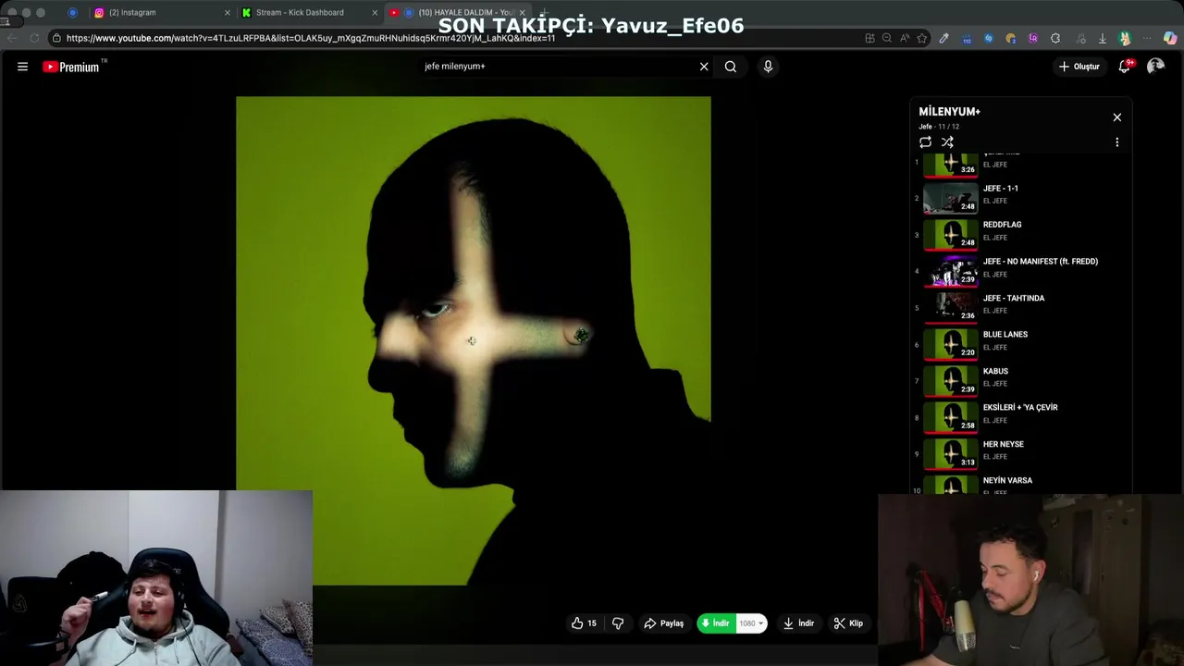
Task: Click the Jefe channel link under playlist title
Action: 925,126
